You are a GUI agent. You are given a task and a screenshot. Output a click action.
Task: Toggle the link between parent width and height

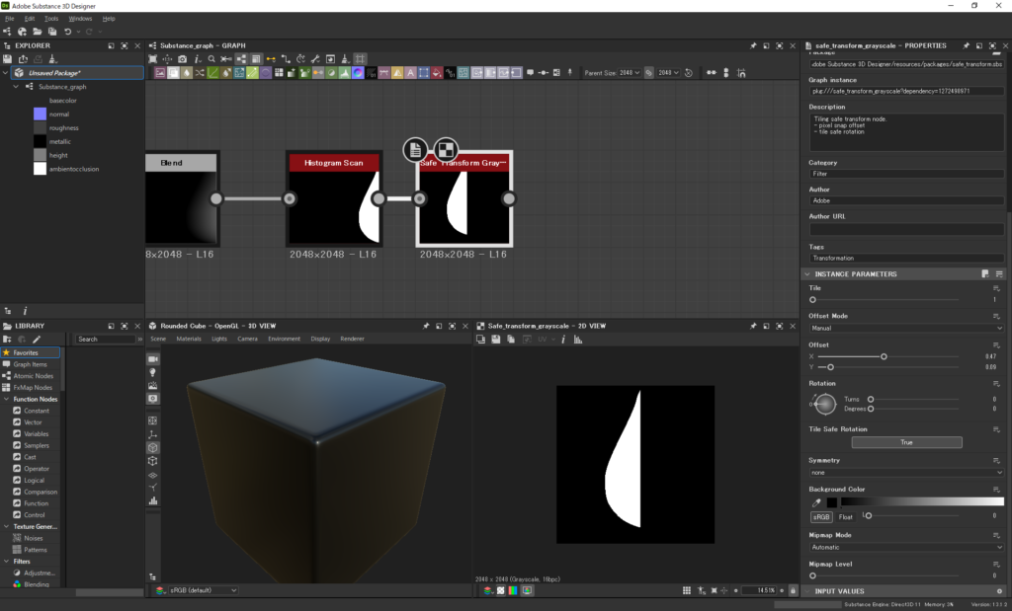coord(648,73)
